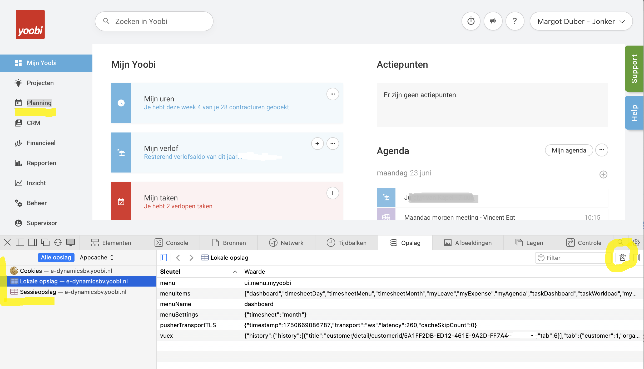Select Sessieopslag — e-dynamicsbv.yoobi.nl
The image size is (644, 369).
tap(78, 292)
